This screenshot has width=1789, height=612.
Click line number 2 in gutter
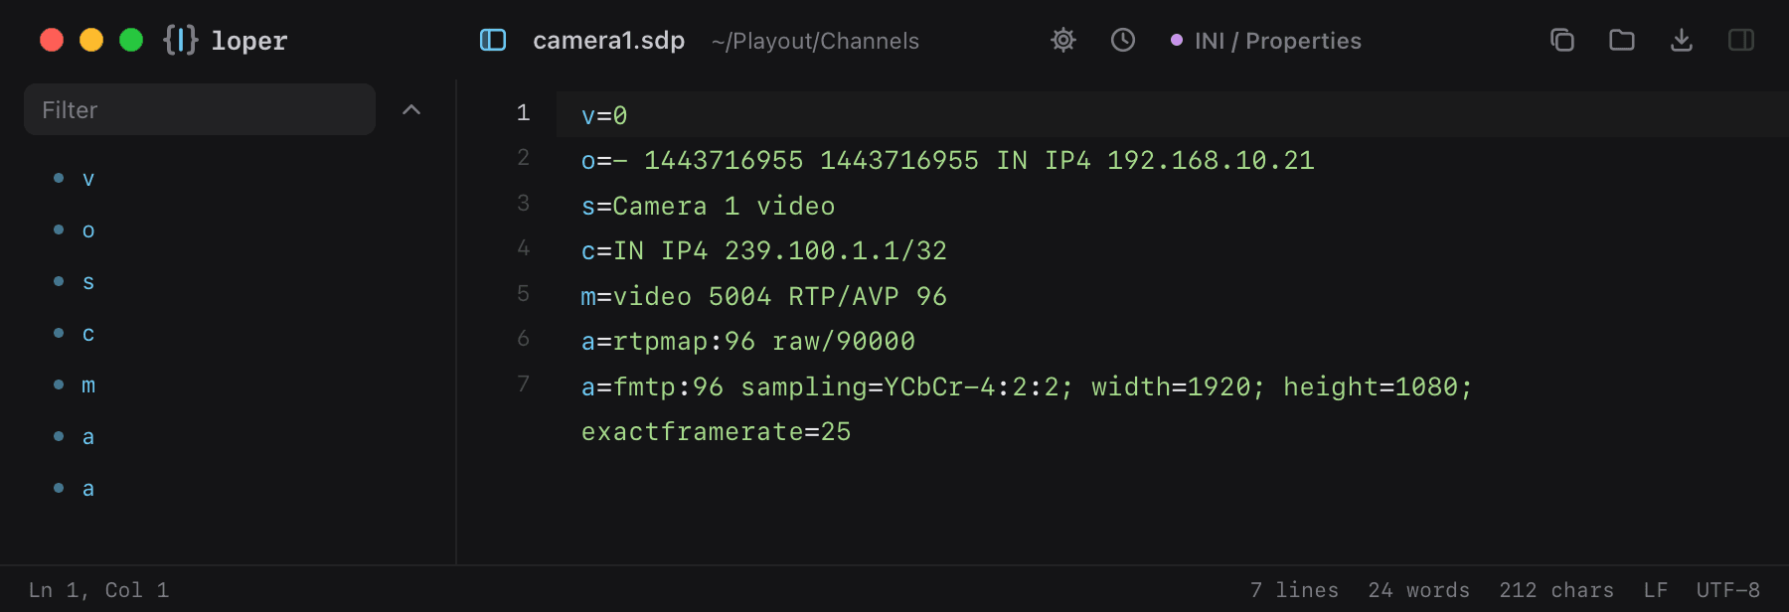(x=523, y=157)
